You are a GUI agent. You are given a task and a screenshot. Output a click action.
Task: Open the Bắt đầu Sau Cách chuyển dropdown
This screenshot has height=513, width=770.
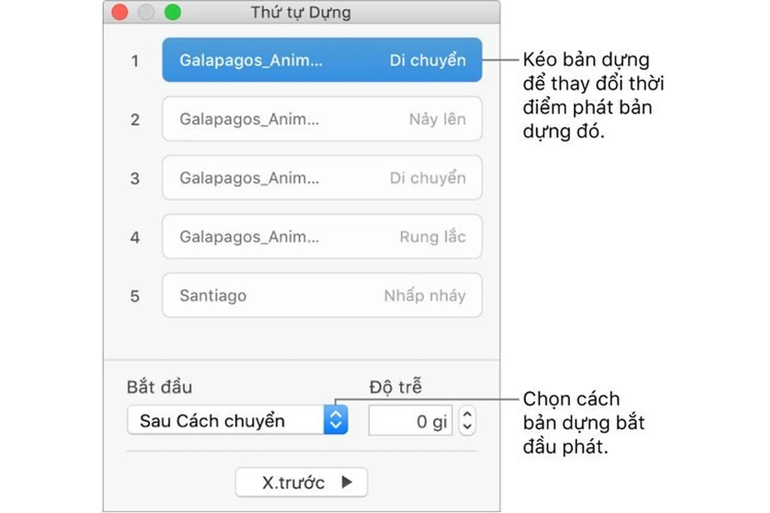point(237,420)
